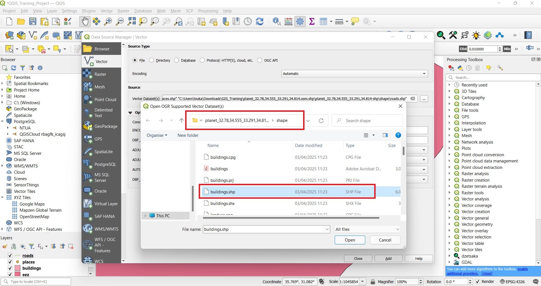Select the Virtual Layer source tab
This screenshot has height=286, width=541.
[101, 204]
